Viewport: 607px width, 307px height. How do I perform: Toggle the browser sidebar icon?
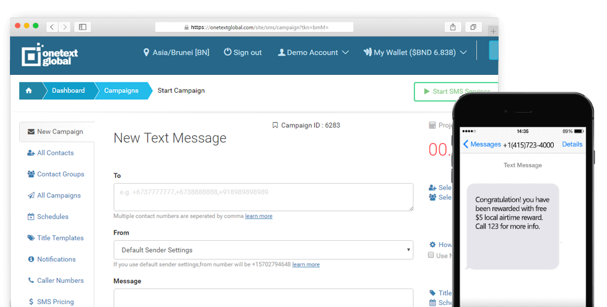82,27
